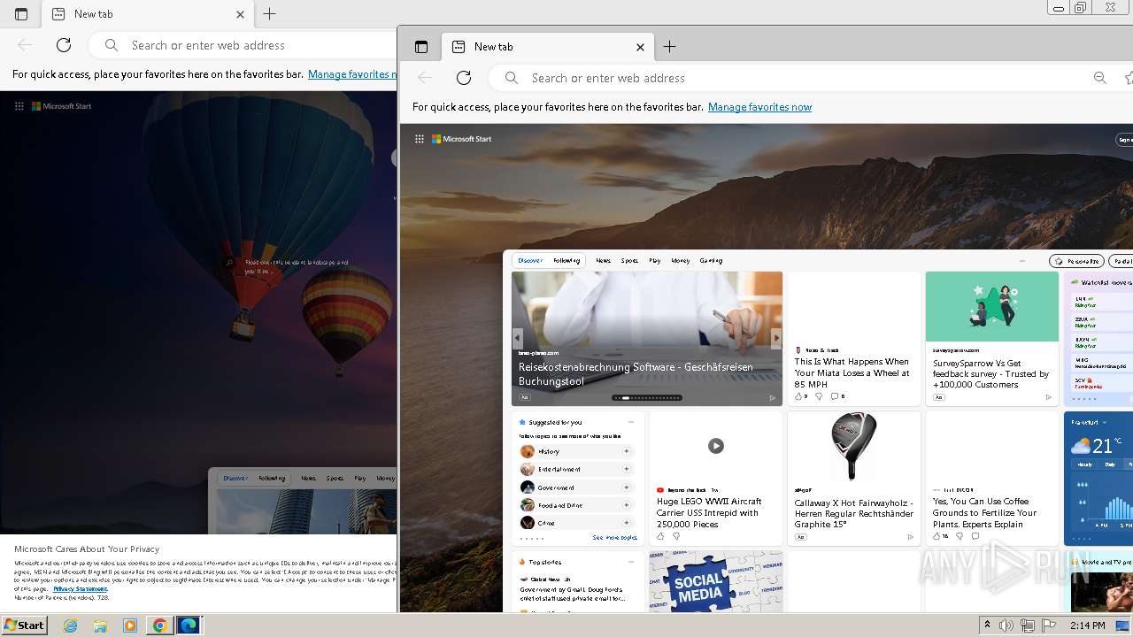
Task: Switch weather card to Hourly view
Action: (1084, 464)
